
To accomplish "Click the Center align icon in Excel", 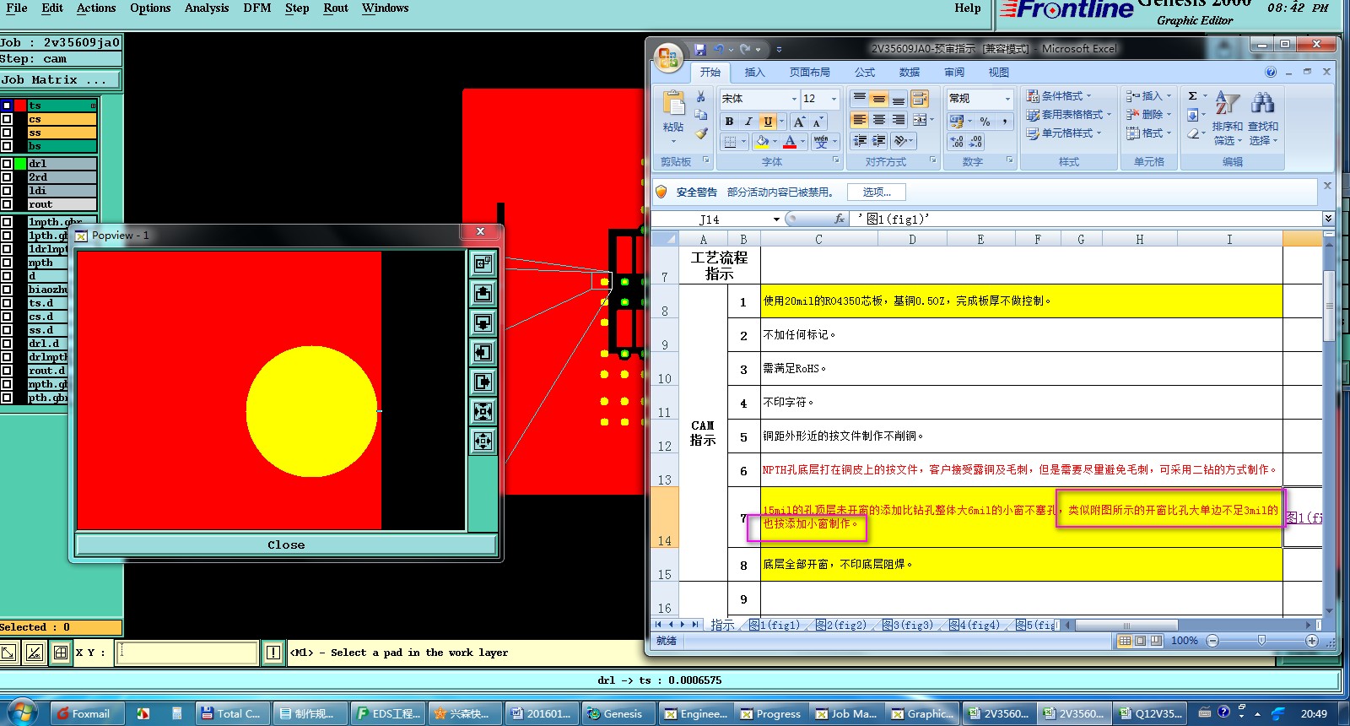I will point(879,120).
